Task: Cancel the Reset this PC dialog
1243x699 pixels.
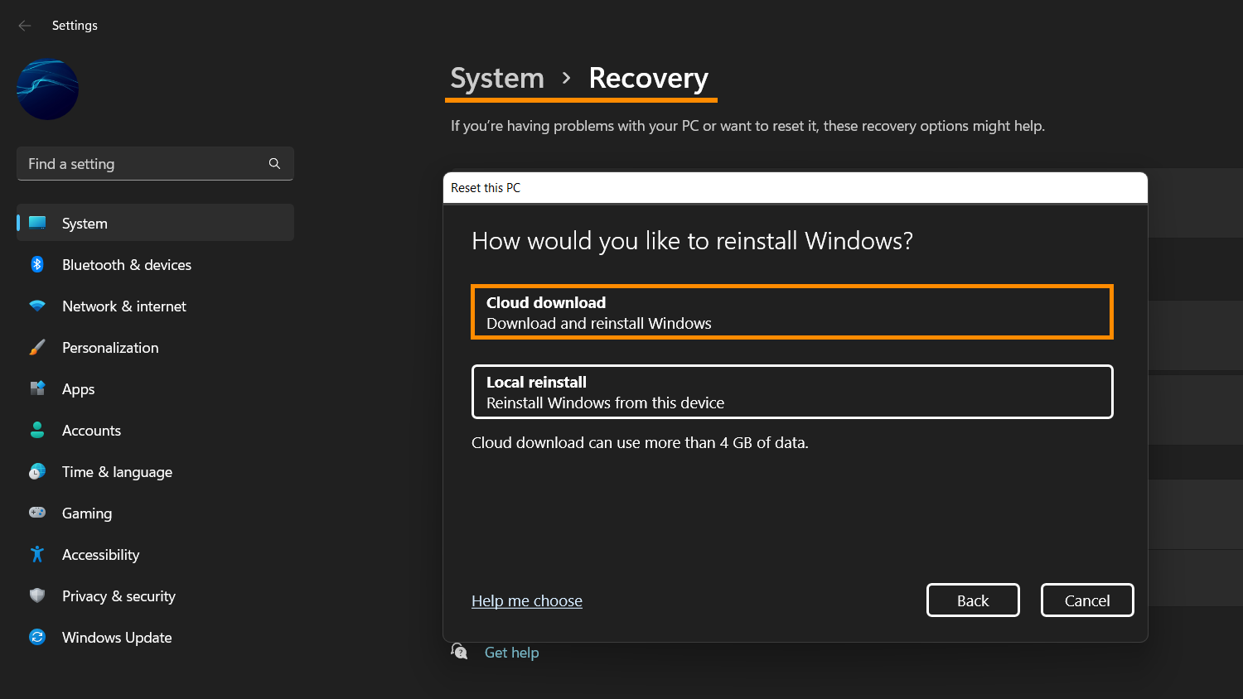Action: (1087, 600)
